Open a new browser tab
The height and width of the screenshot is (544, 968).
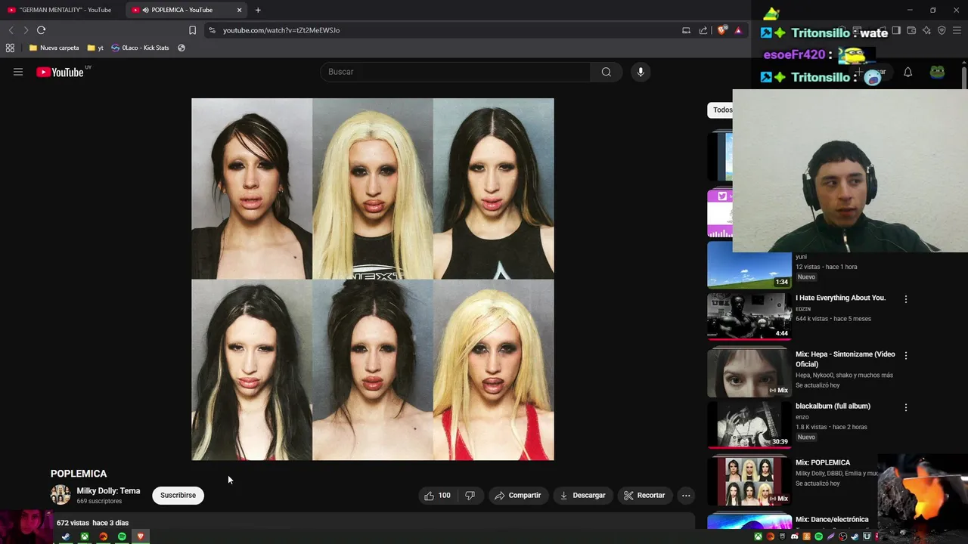[x=258, y=10]
